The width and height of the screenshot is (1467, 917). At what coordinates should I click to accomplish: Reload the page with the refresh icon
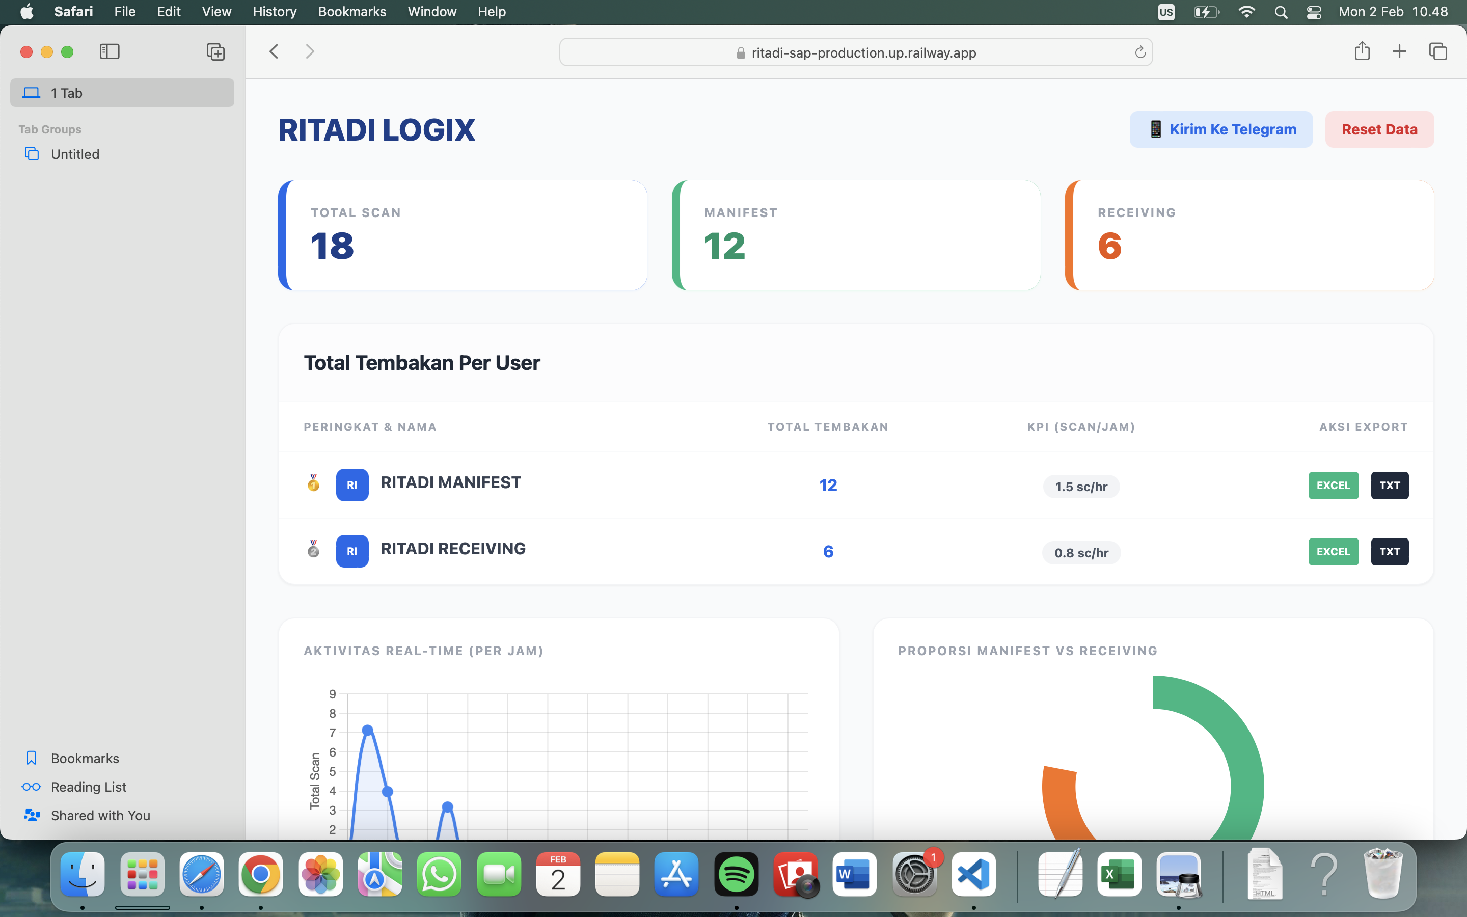[1139, 52]
